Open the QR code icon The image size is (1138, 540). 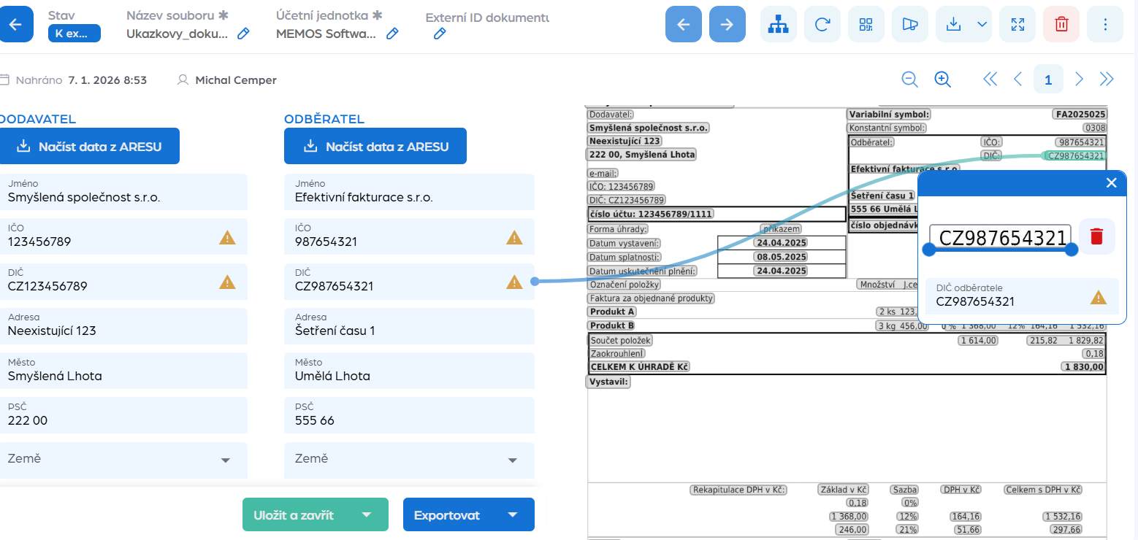(866, 24)
